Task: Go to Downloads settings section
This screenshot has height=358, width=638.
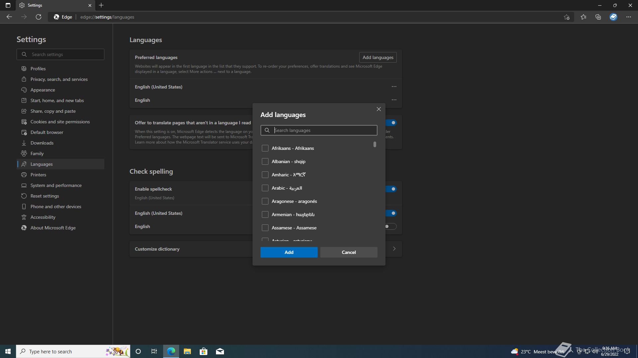Action: (x=42, y=143)
